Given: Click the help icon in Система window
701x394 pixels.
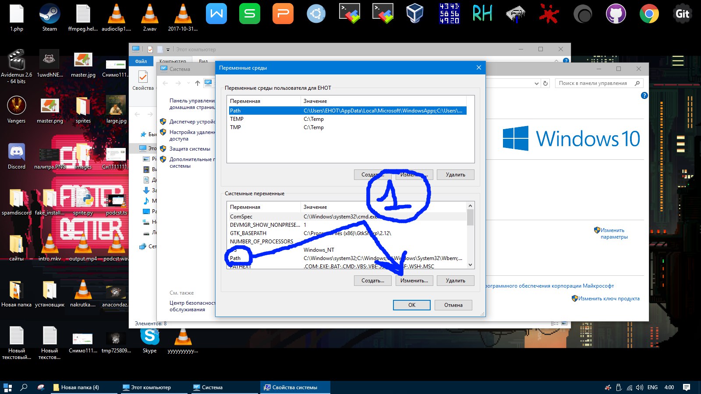Looking at the screenshot, I should [644, 95].
